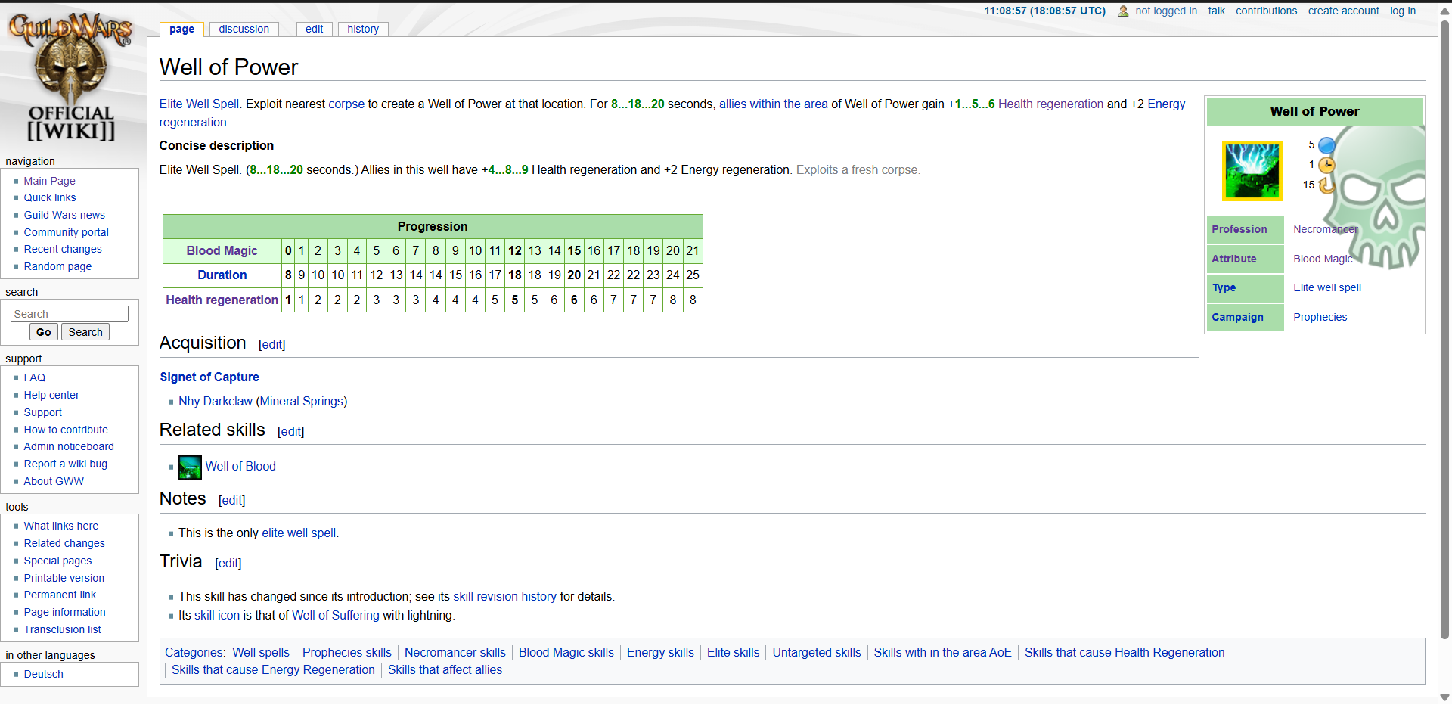Open Transclusion list
The image size is (1452, 705).
[62, 629]
